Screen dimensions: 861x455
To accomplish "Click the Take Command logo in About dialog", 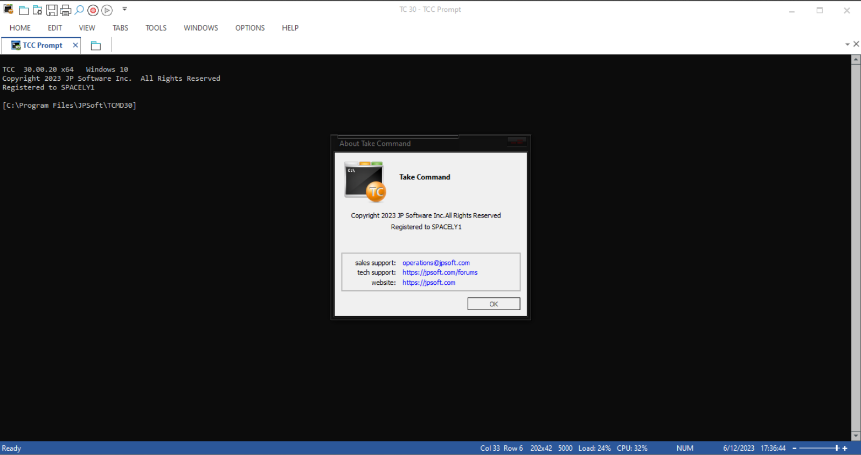I will click(x=366, y=182).
